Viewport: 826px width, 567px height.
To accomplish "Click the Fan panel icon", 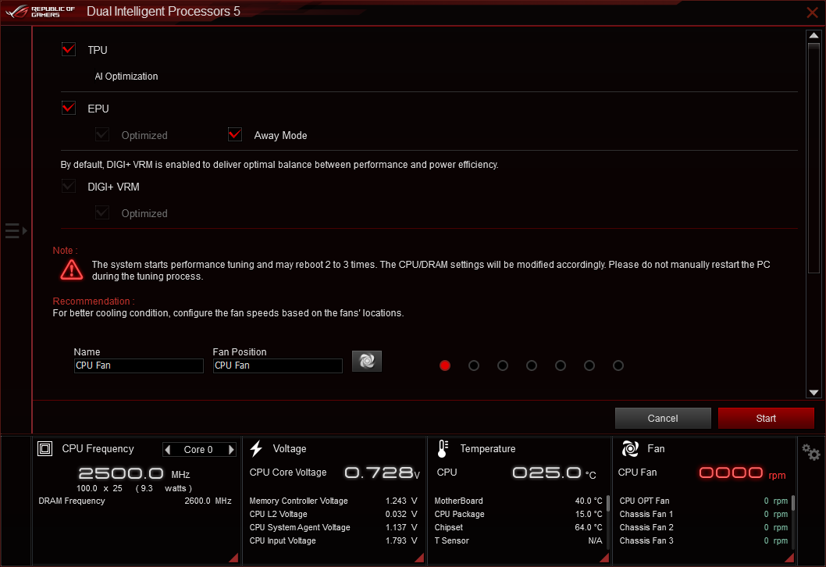I will 630,448.
